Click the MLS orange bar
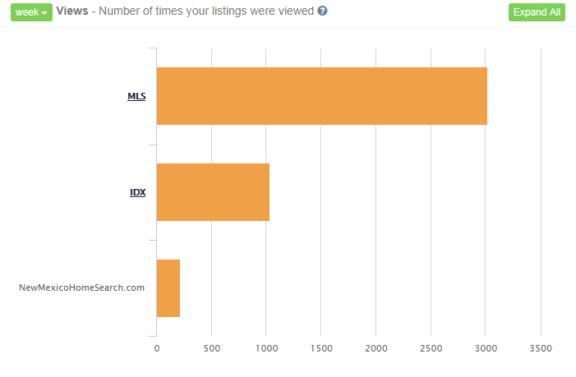The width and height of the screenshot is (576, 377). click(x=322, y=96)
